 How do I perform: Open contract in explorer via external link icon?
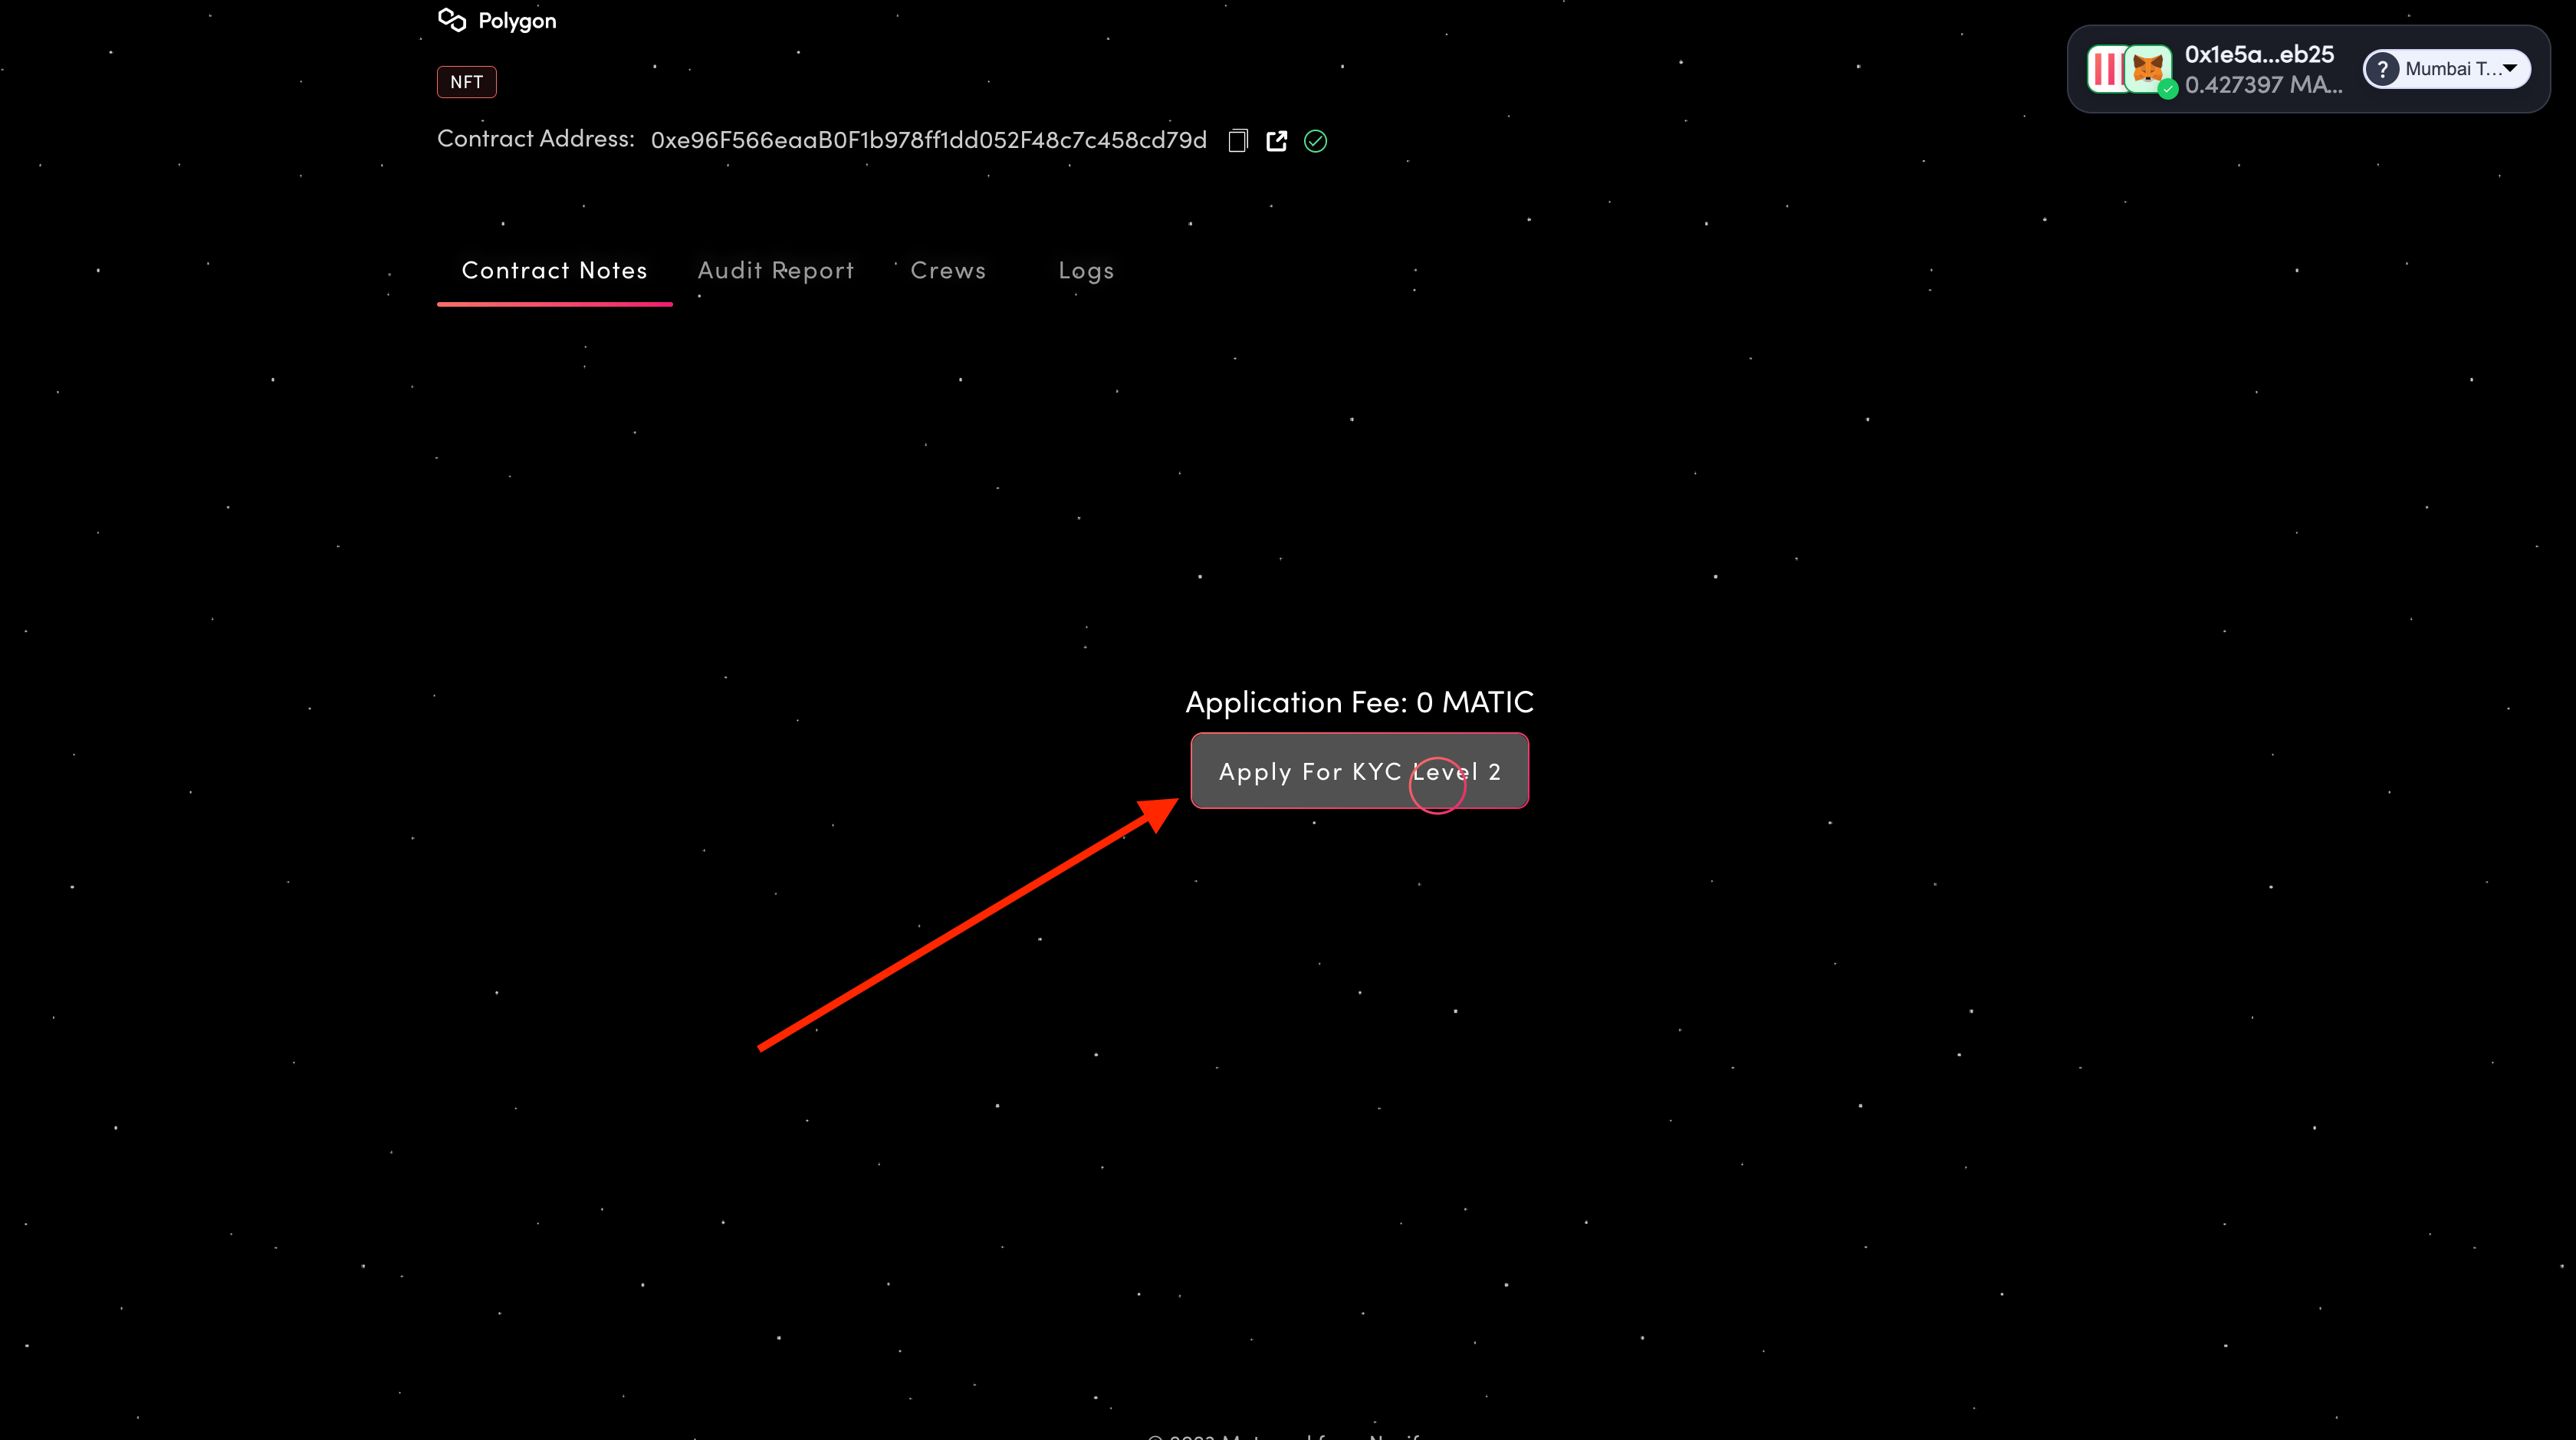(1277, 141)
